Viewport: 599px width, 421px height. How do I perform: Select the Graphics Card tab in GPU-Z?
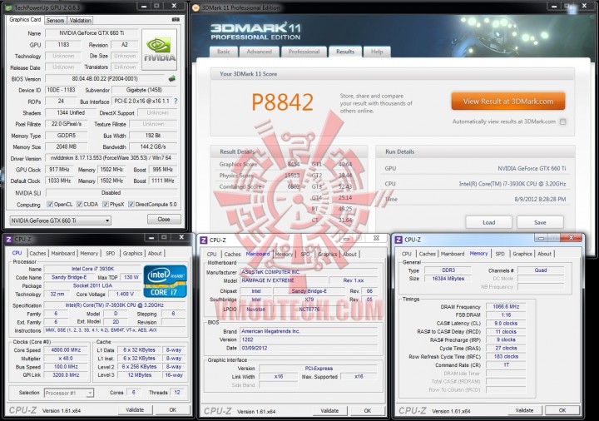pyautogui.click(x=25, y=19)
